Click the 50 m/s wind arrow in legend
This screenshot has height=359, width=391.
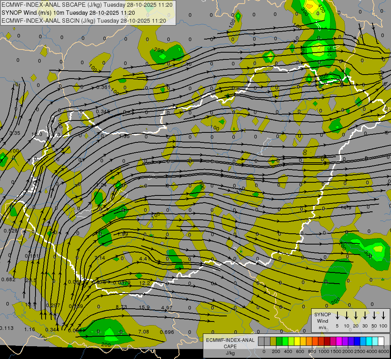click(374, 316)
